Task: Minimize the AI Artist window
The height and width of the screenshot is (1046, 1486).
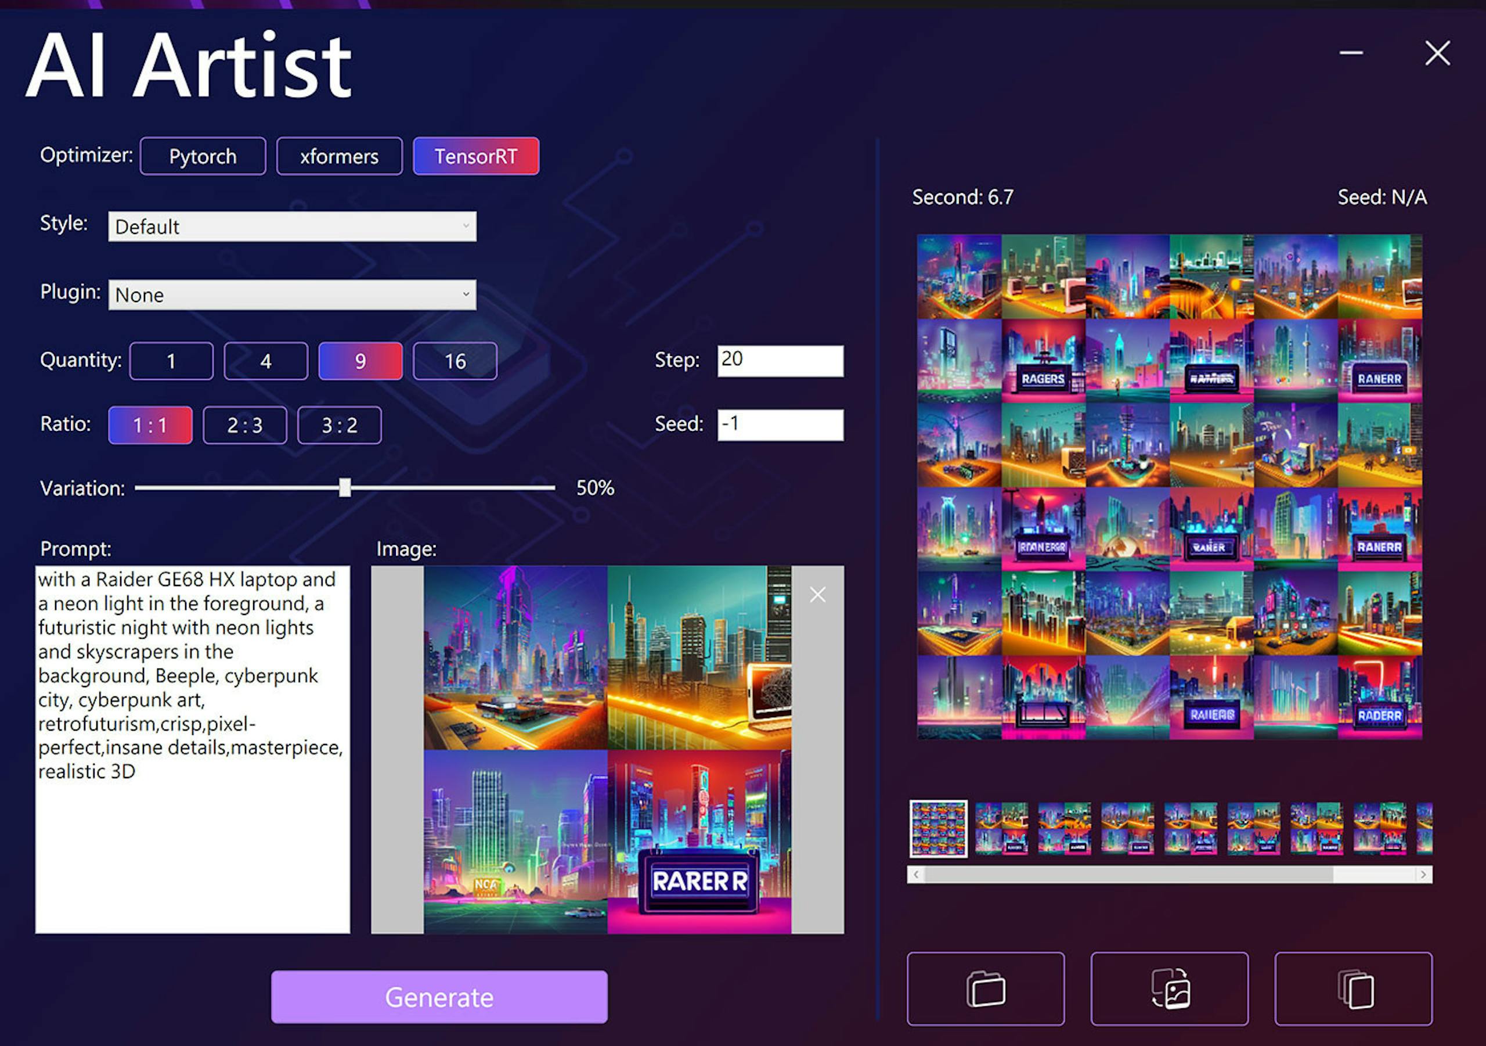Action: 1351,52
